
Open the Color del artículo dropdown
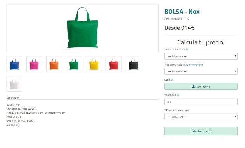201,56
